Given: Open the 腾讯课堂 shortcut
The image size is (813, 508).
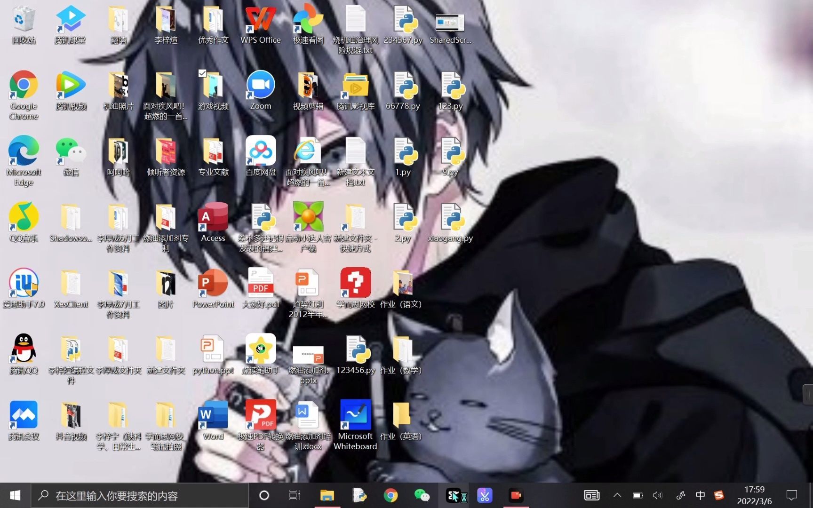Looking at the screenshot, I should (71, 24).
